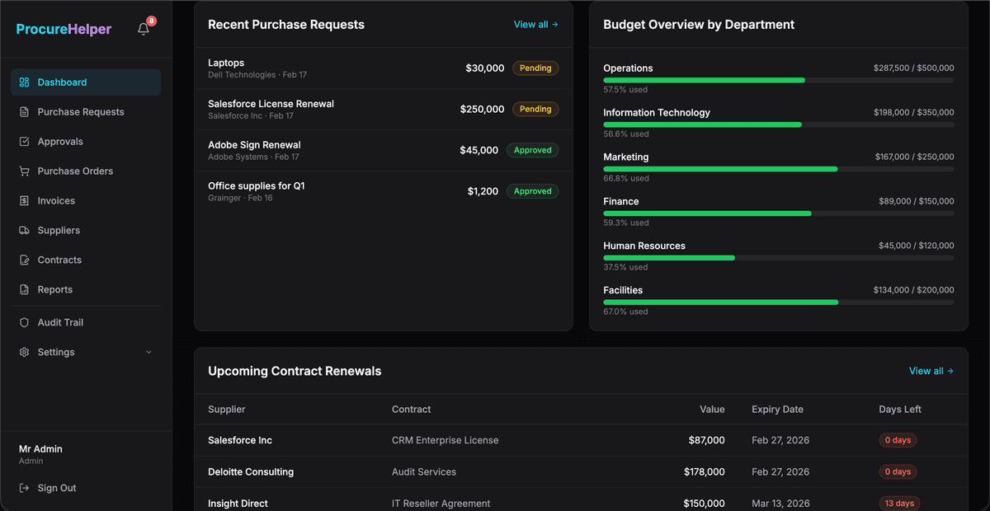Open View all for Upcoming Contract Renewals
Viewport: 990px width, 511px height.
pyautogui.click(x=931, y=371)
